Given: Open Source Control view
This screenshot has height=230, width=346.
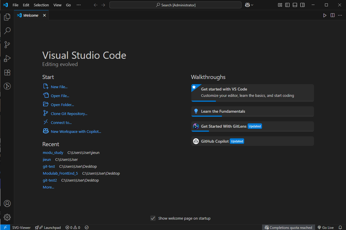Looking at the screenshot, I should click(7, 45).
